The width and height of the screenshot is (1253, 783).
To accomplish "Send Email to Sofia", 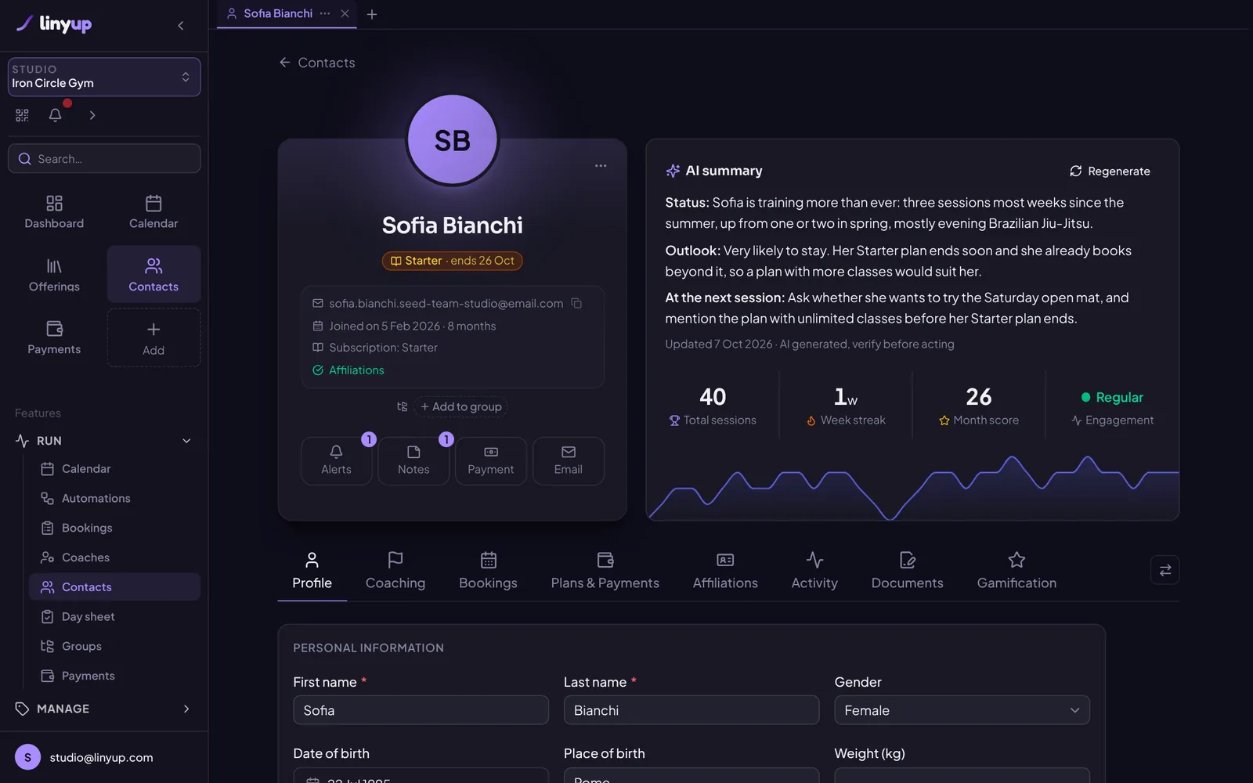I will coord(569,460).
